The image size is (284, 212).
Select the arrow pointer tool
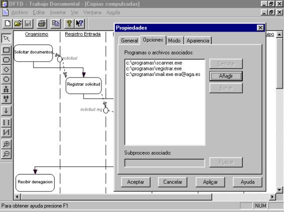point(7,38)
